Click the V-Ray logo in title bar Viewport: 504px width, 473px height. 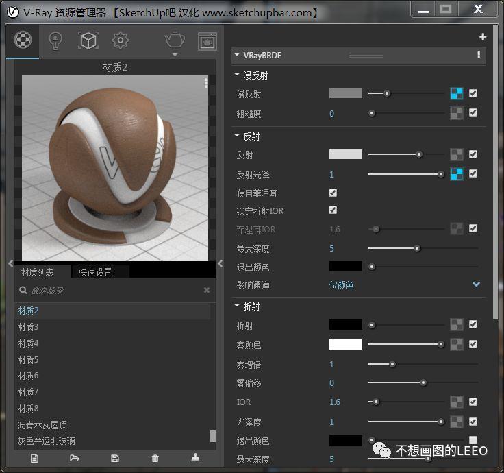13,12
